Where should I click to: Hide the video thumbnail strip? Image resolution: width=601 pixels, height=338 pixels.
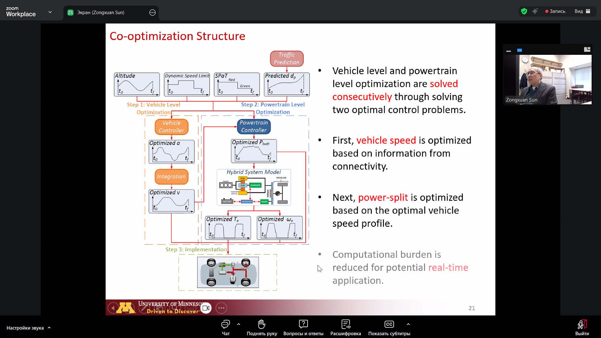click(509, 50)
